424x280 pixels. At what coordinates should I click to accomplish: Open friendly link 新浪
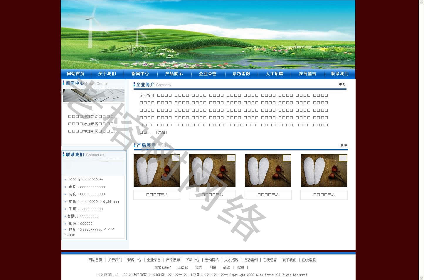pos(227,267)
